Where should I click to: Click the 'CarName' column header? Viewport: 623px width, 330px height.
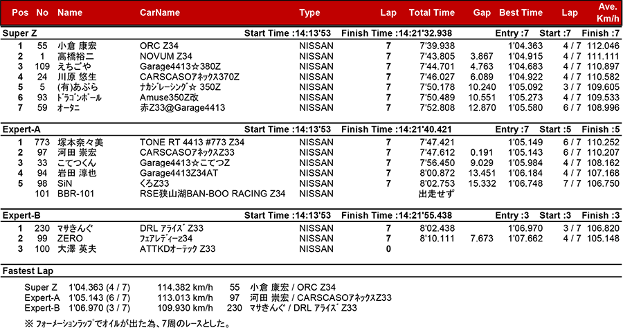160,12
